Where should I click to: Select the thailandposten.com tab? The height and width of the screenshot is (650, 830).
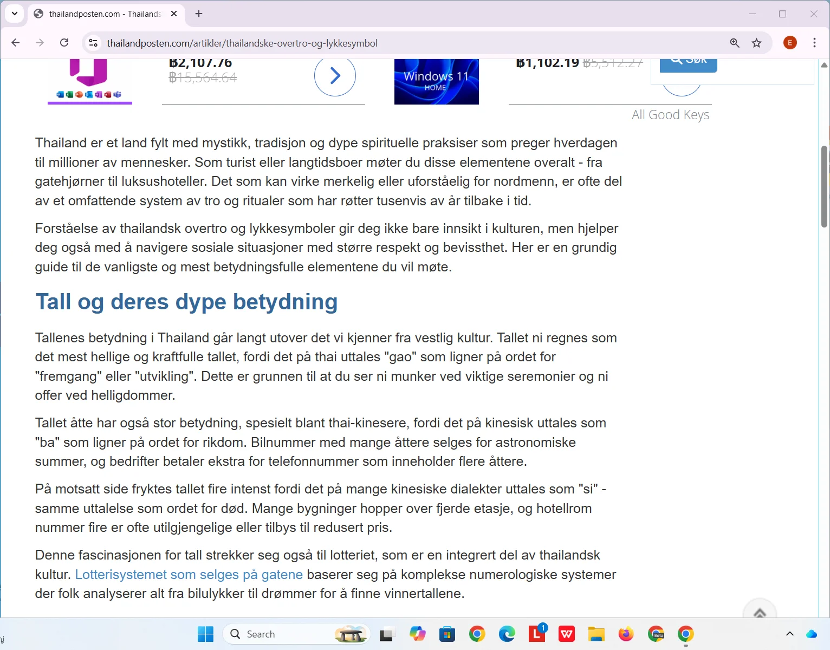(x=103, y=14)
